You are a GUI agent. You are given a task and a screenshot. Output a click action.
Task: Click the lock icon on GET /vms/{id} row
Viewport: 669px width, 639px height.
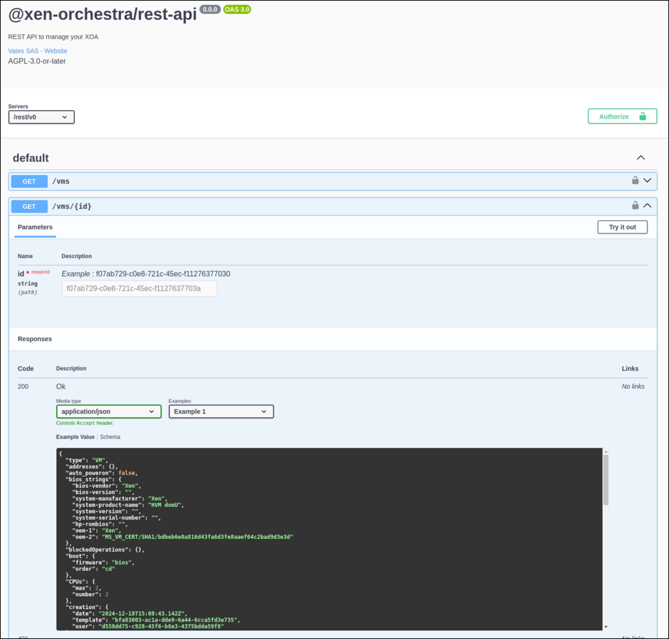pyautogui.click(x=636, y=206)
